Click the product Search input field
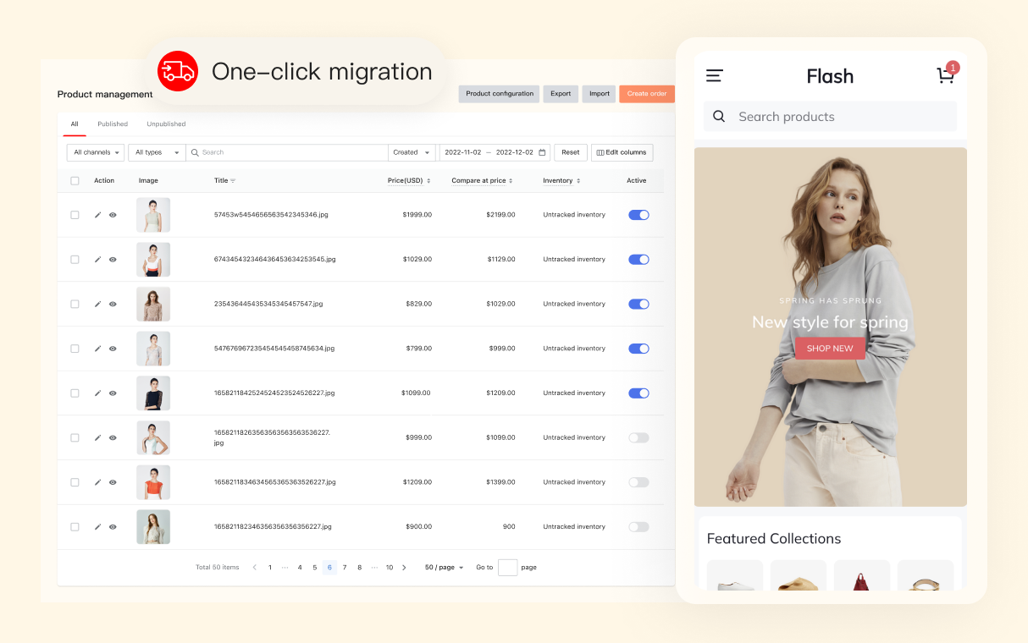The width and height of the screenshot is (1028, 643). [x=287, y=152]
